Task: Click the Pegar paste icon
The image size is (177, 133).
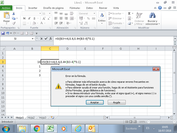Action: tap(6, 15)
